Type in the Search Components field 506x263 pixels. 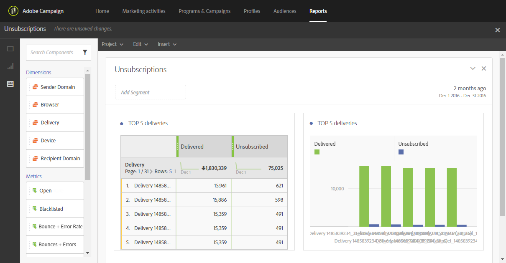click(52, 53)
